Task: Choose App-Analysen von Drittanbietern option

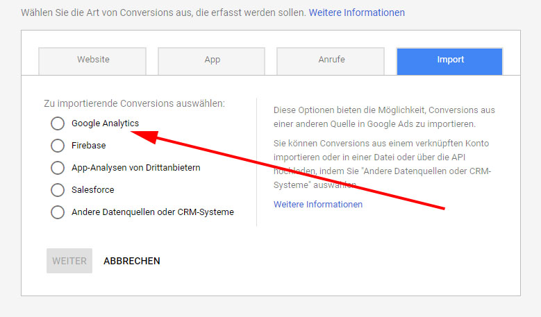Action: click(58, 168)
